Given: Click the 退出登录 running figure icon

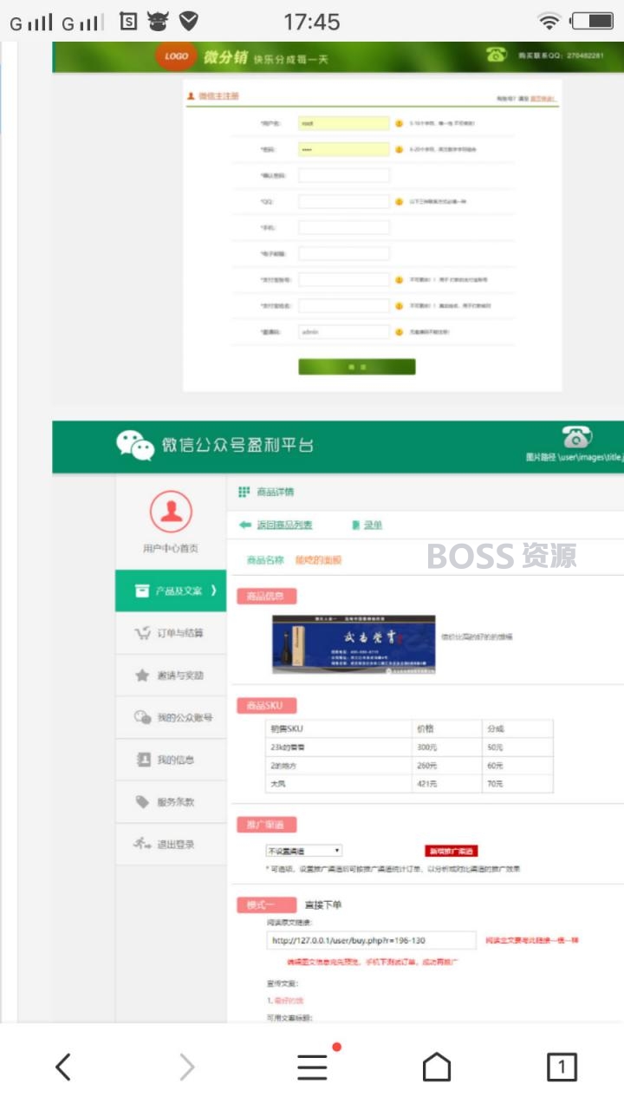Looking at the screenshot, I should coord(142,844).
